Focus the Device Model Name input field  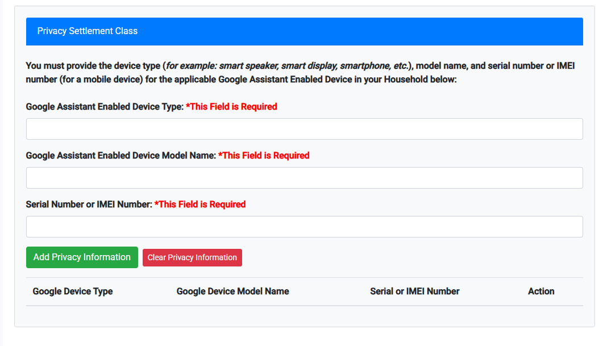point(304,178)
